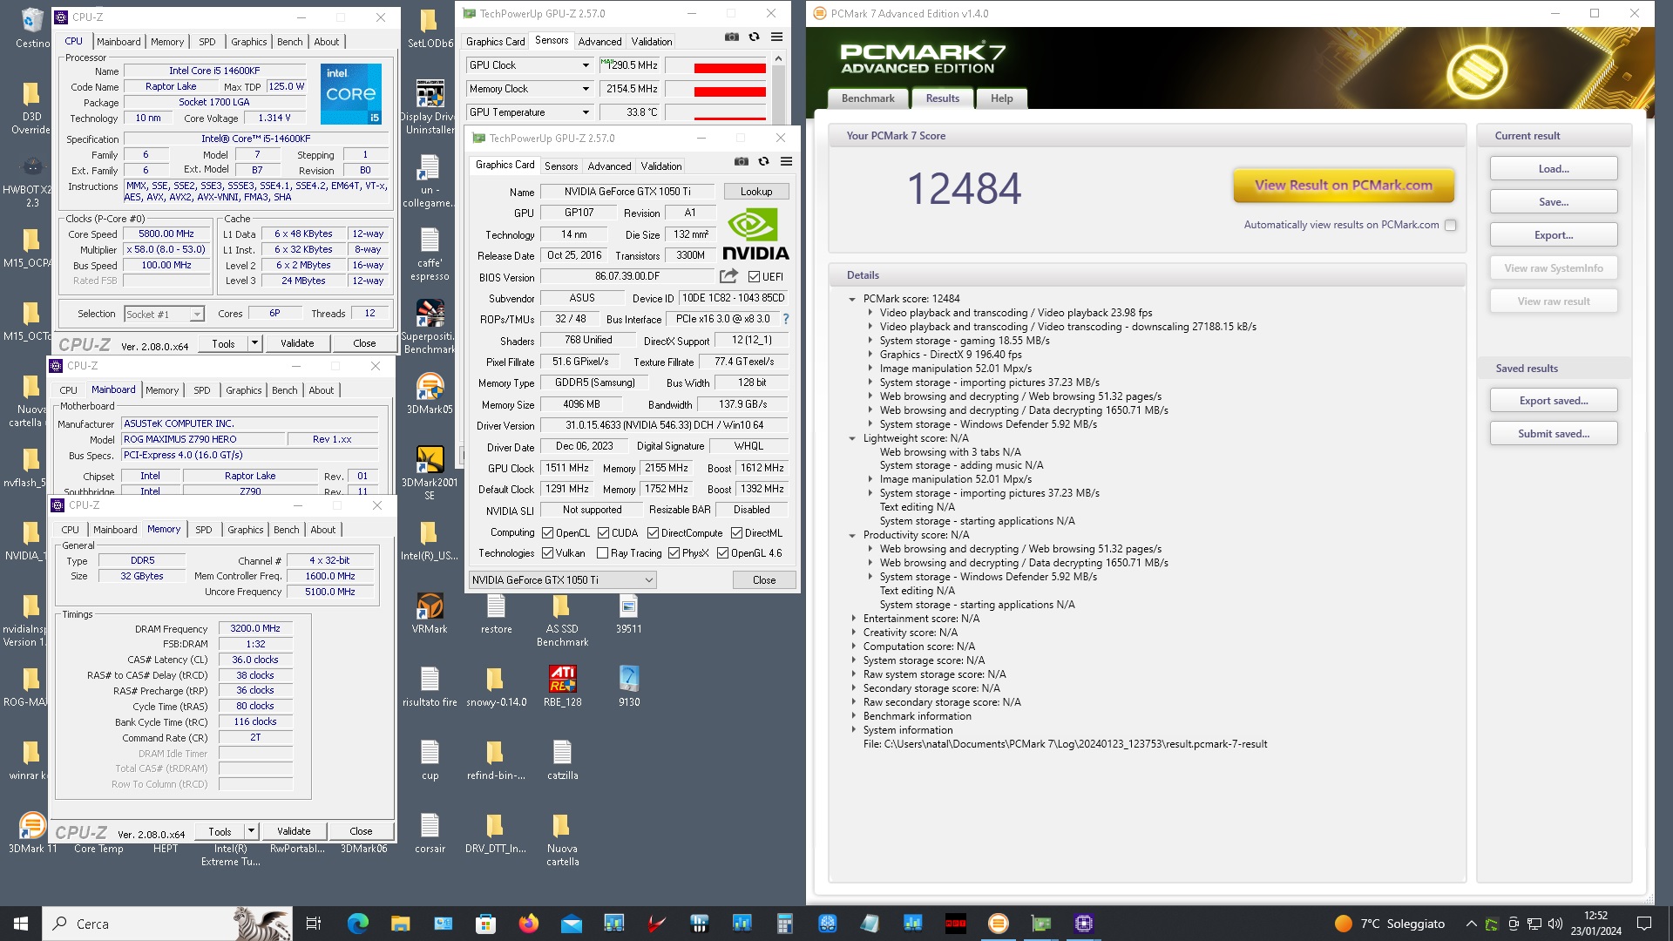Image resolution: width=1673 pixels, height=941 pixels.
Task: Click refresh icon in GPU-Z Sensors window
Action: [x=754, y=37]
